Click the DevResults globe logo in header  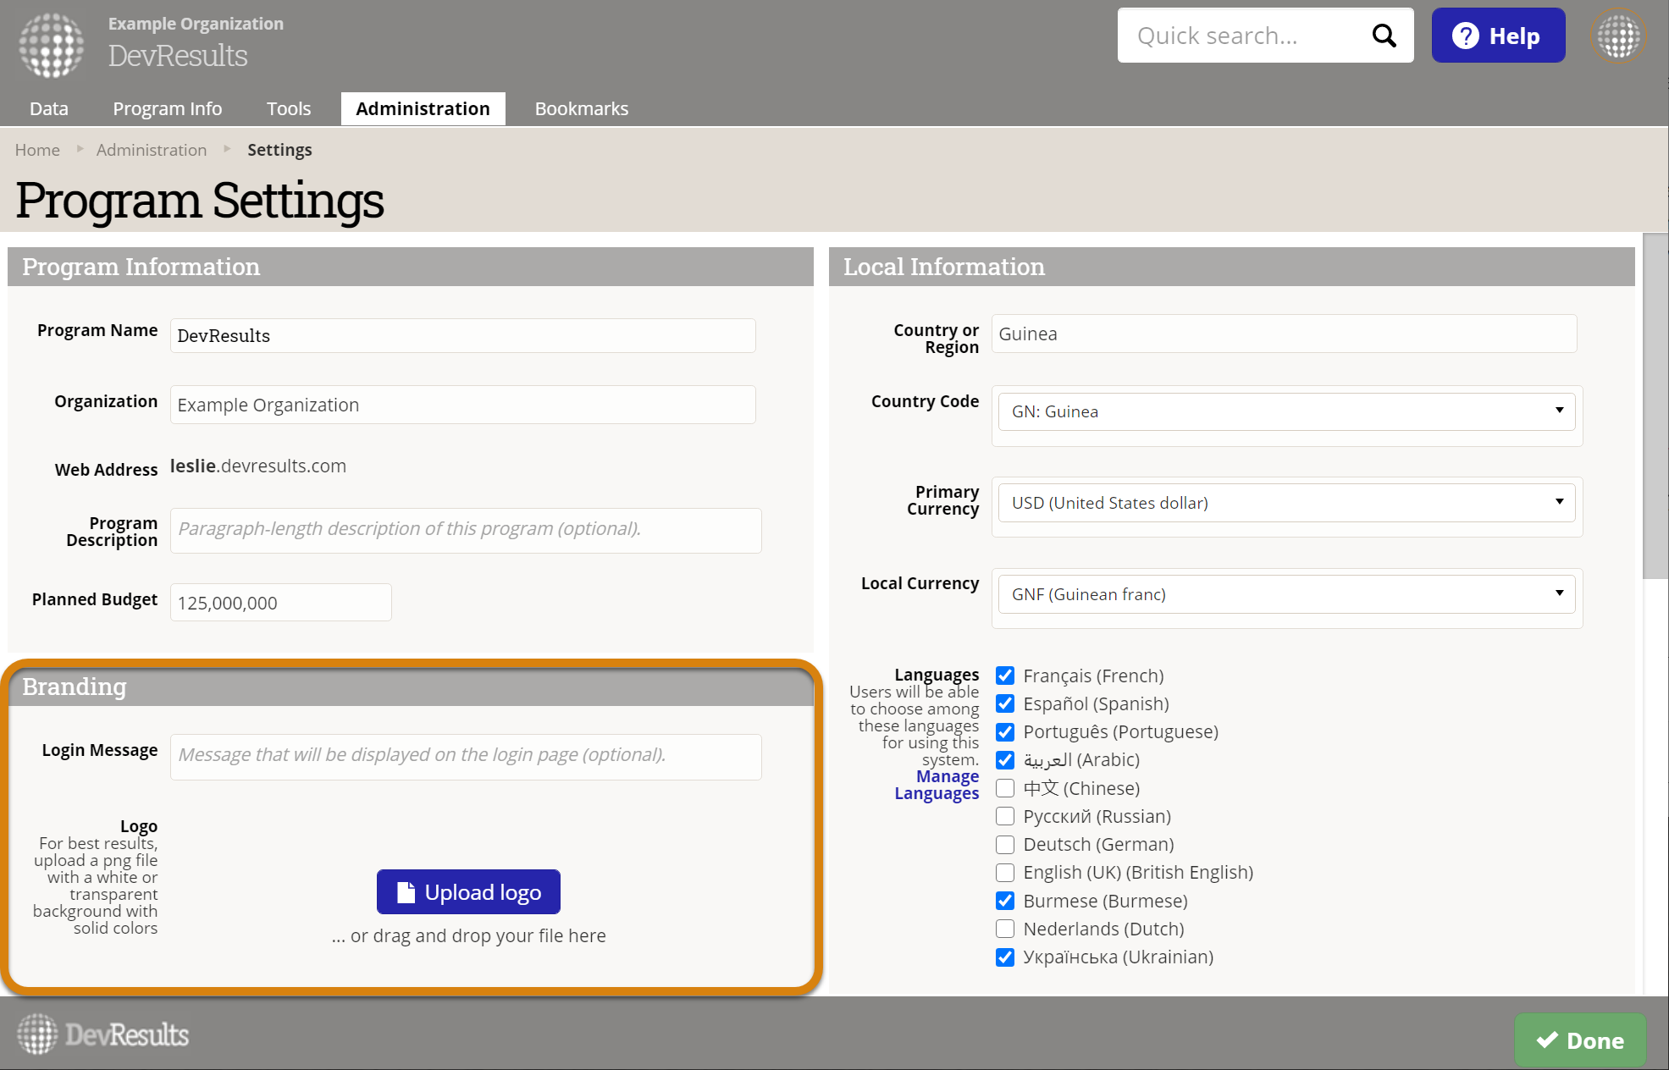[52, 44]
